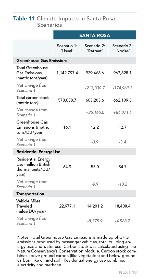Click the vehicle miles value 14,201.2
The width and height of the screenshot is (150, 278).
[95, 206]
